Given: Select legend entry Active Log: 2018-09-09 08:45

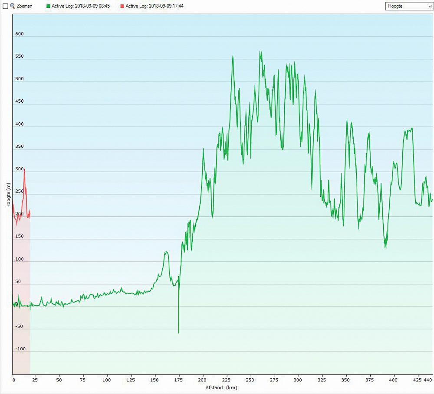Looking at the screenshot, I should [x=78, y=6].
